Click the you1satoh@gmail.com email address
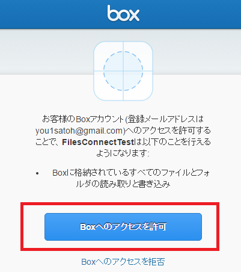Image resolution: width=241 pixels, height=272 pixels. tap(81, 131)
